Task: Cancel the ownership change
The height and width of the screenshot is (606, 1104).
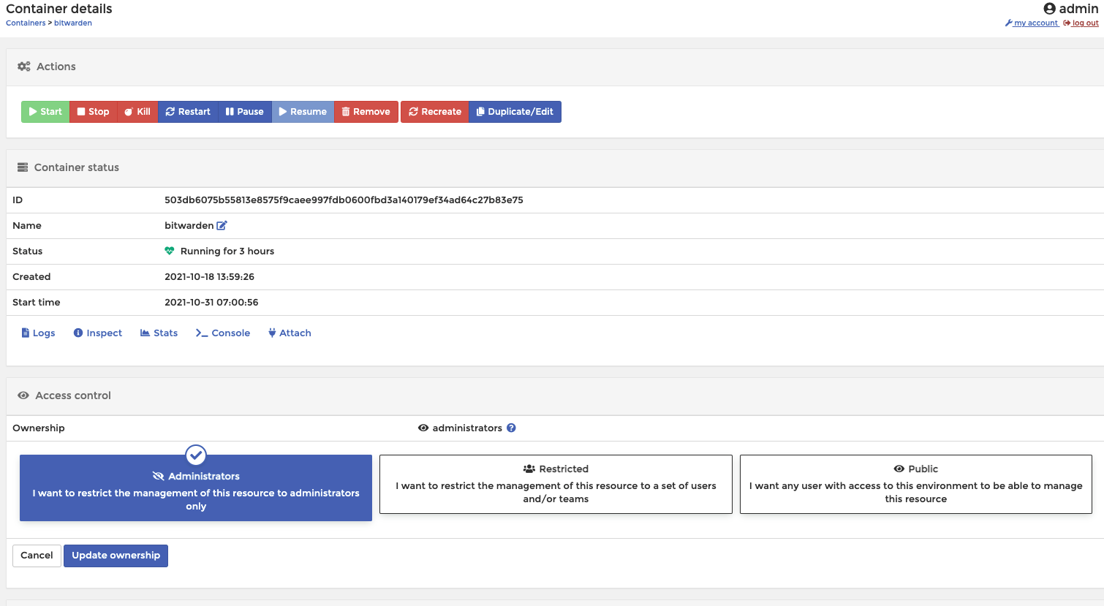Action: pyautogui.click(x=37, y=556)
